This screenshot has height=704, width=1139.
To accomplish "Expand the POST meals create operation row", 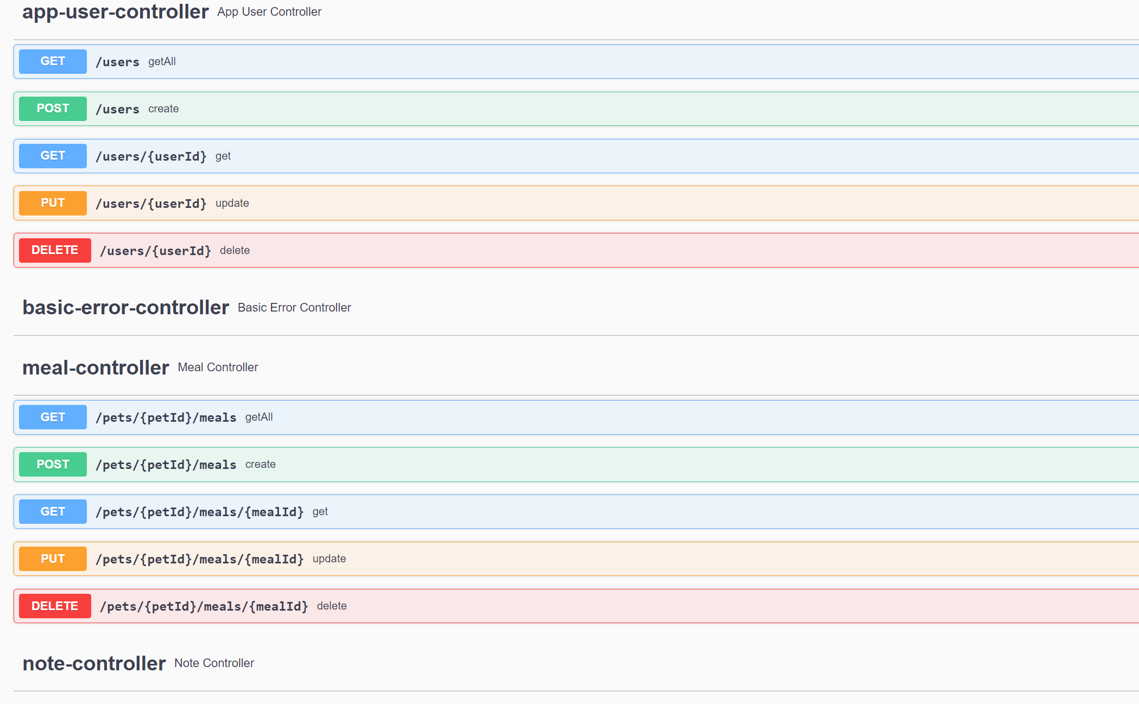I will 434,464.
